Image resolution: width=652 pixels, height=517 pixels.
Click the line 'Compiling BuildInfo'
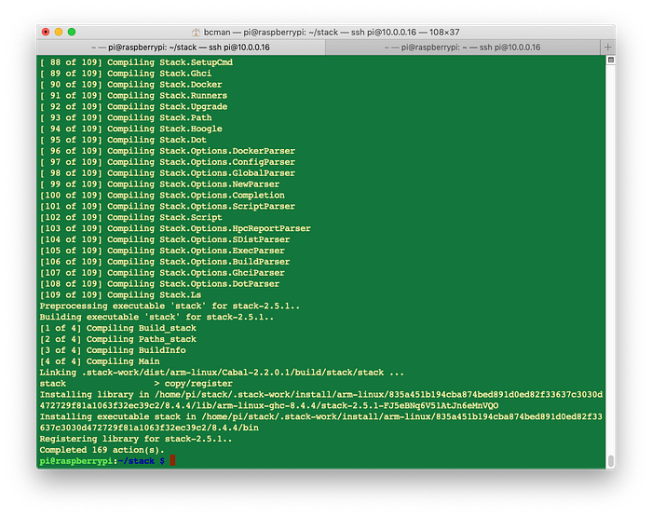coord(113,350)
